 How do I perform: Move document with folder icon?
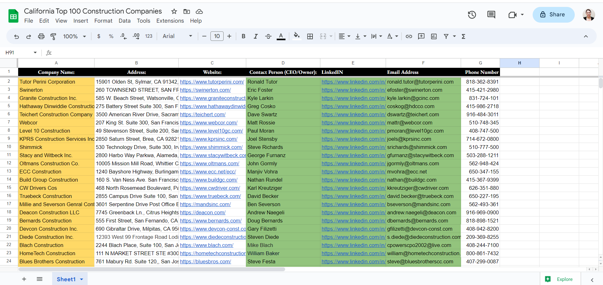(187, 12)
